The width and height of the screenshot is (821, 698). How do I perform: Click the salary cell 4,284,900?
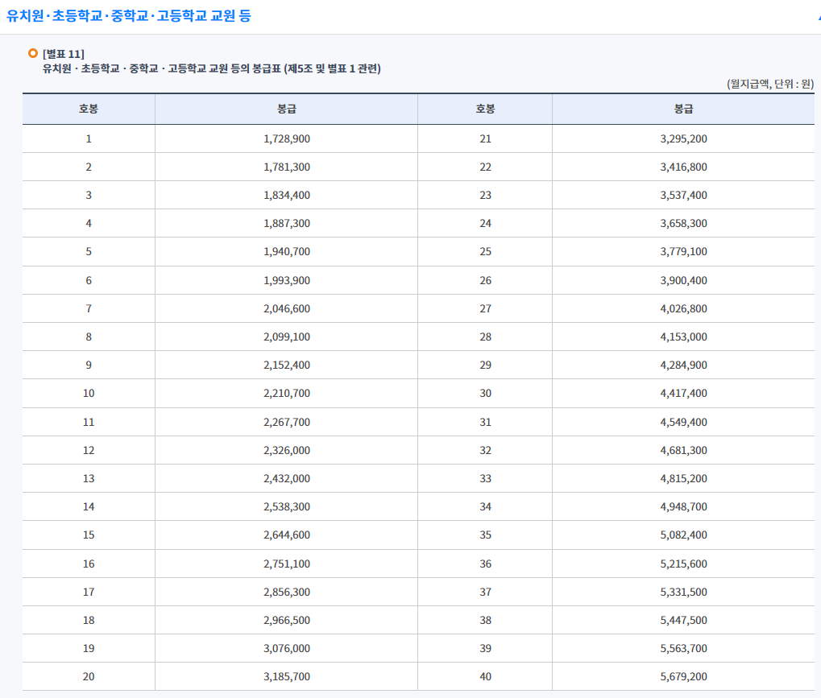pyautogui.click(x=683, y=366)
